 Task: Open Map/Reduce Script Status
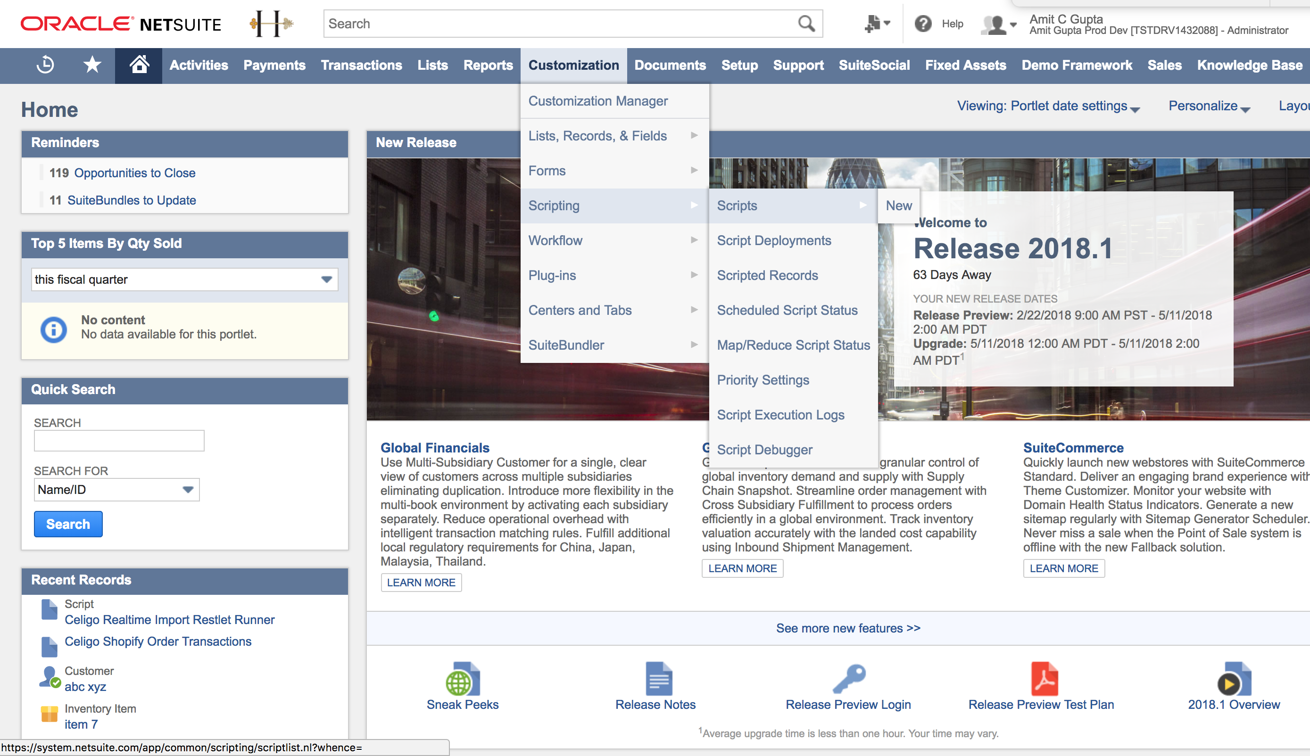pos(793,345)
